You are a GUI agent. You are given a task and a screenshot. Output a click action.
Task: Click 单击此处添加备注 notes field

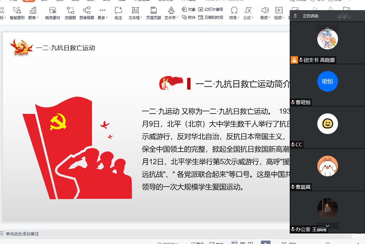click(22, 234)
